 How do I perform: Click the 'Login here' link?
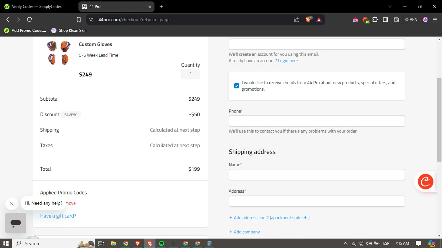click(288, 61)
